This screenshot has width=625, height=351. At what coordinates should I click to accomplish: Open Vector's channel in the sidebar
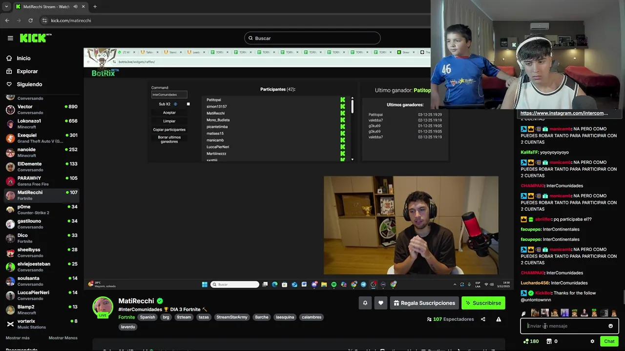(x=42, y=110)
